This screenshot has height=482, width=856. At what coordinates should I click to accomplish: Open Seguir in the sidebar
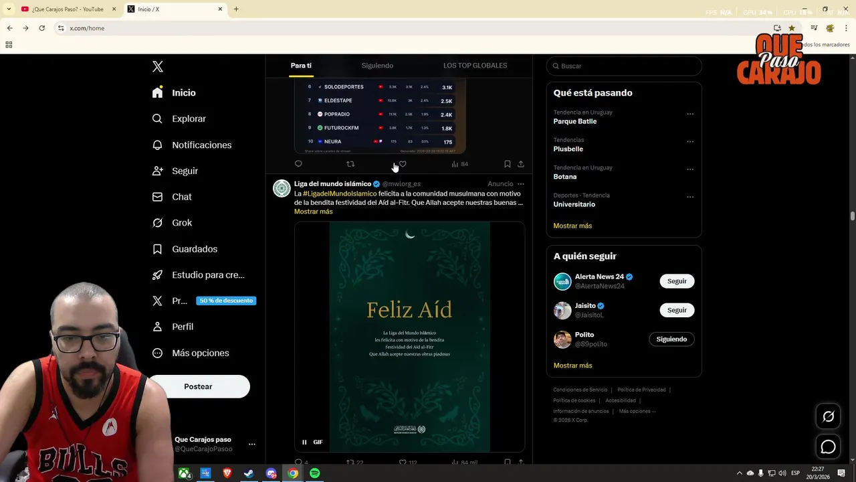pyautogui.click(x=175, y=171)
